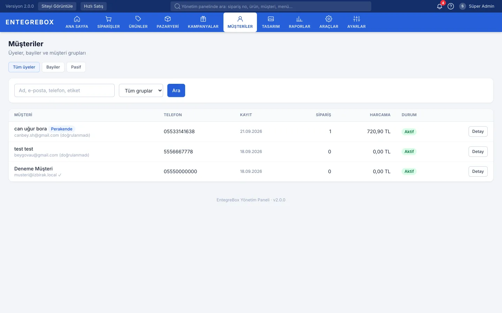Switch to the Bayiler tab
502x313 pixels.
pos(53,67)
